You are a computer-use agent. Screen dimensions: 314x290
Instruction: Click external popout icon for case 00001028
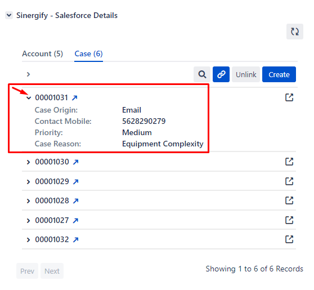tap(289, 200)
